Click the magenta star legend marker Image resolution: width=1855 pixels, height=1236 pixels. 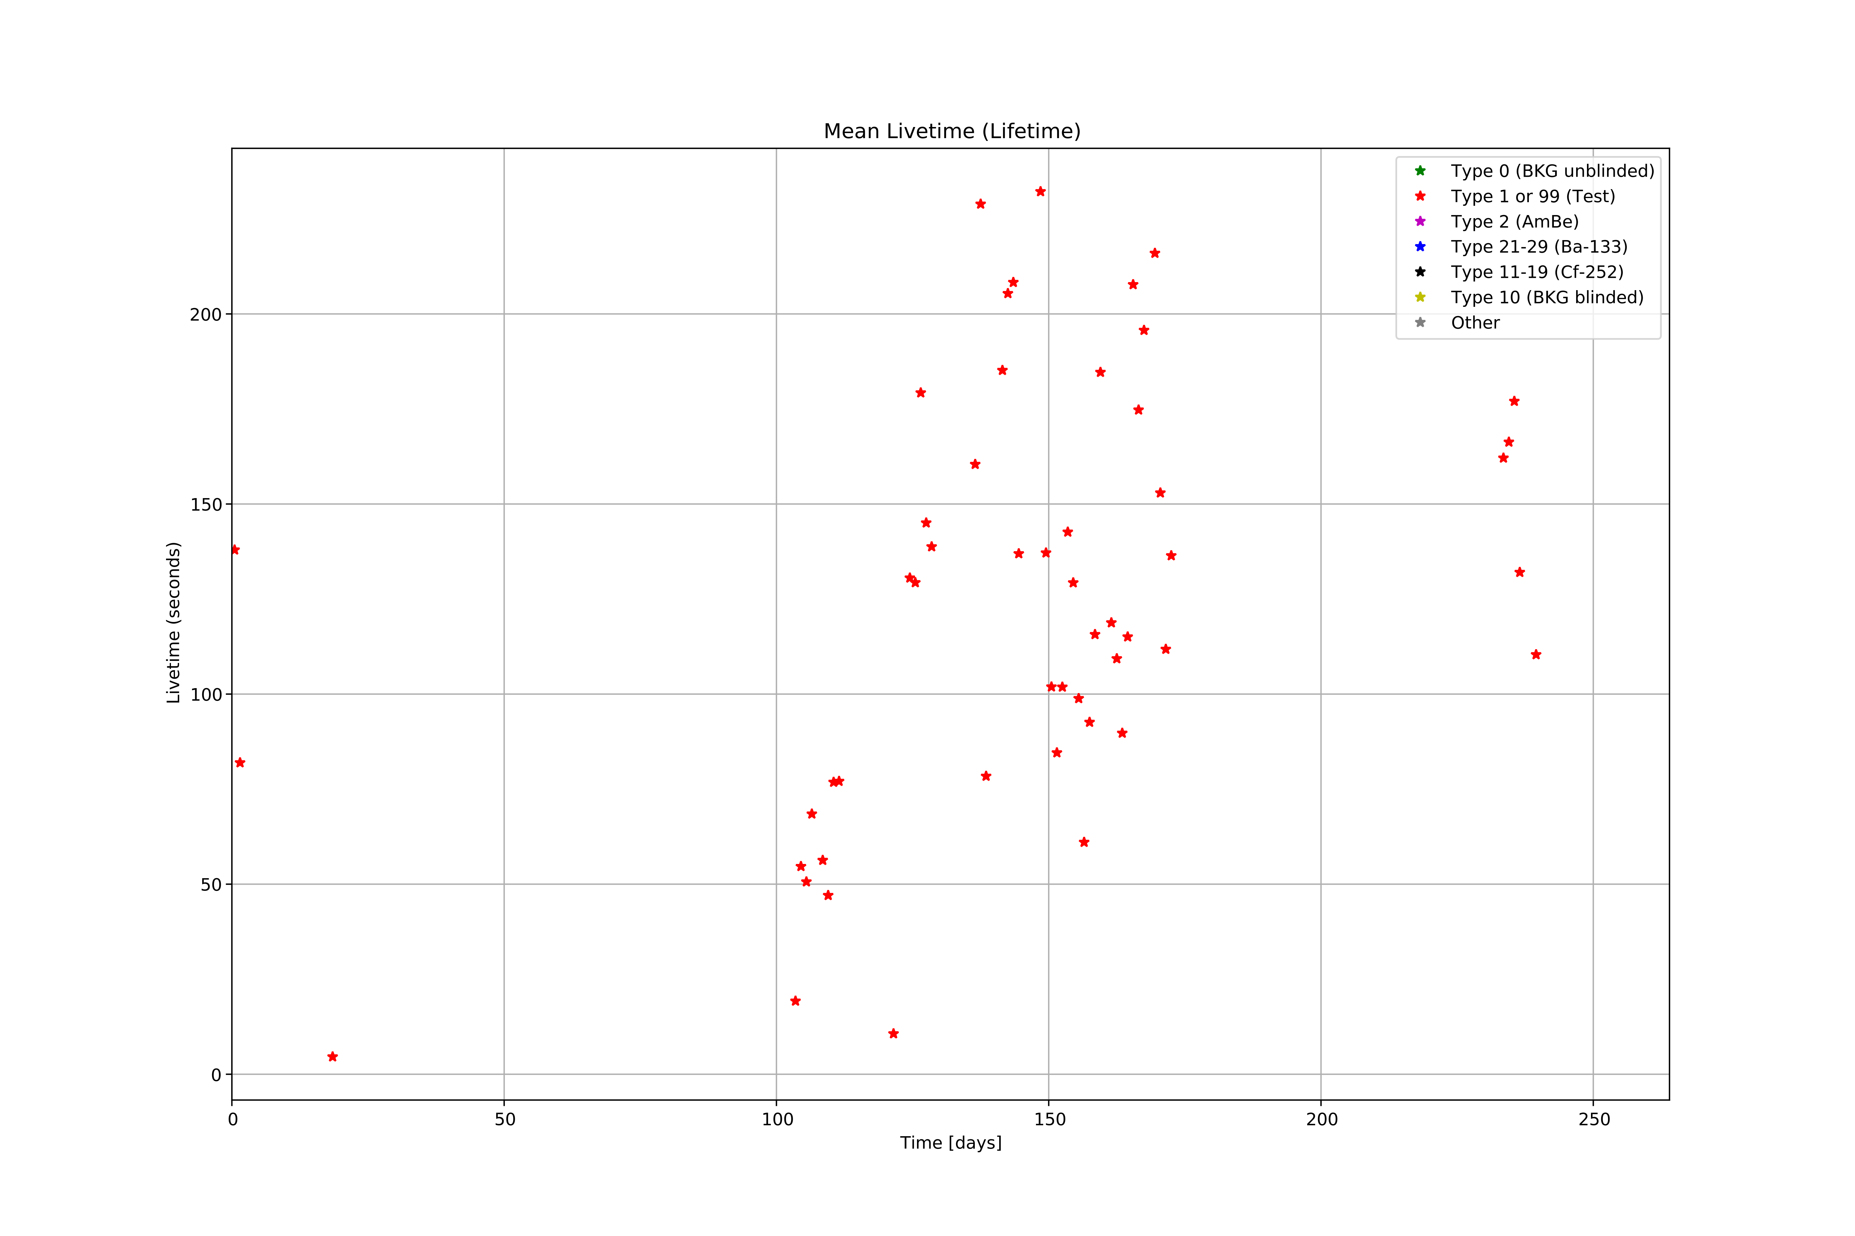[x=1420, y=222]
